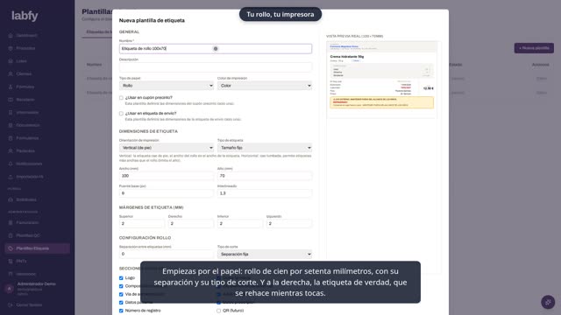Click the Solicitudes sidebar icon
Screen dimensions: 561x315
point(11,199)
